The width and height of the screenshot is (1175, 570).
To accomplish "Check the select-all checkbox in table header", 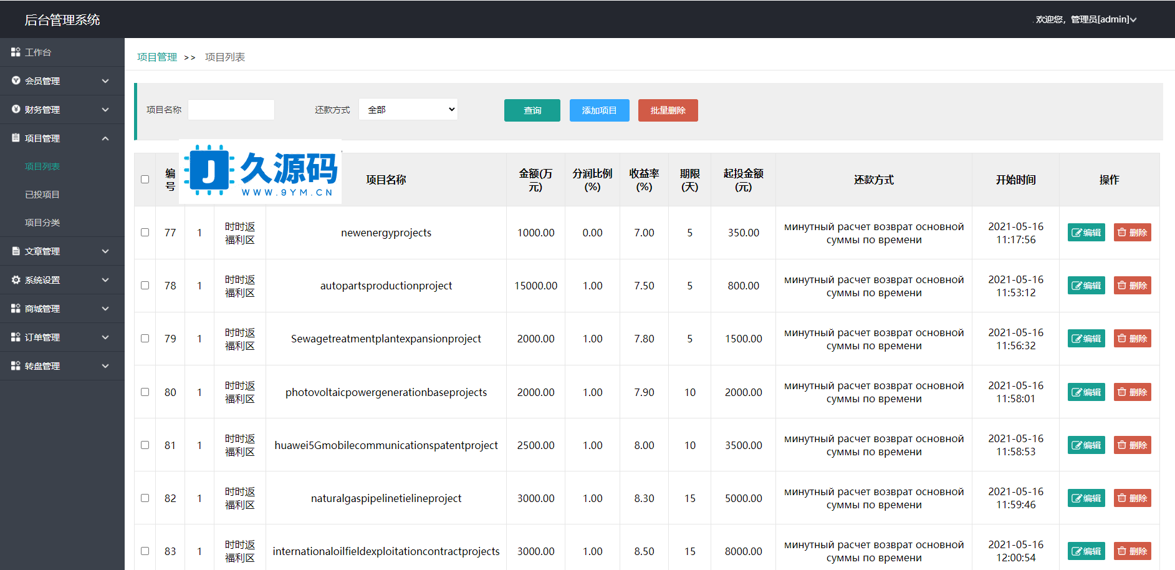I will 145,180.
